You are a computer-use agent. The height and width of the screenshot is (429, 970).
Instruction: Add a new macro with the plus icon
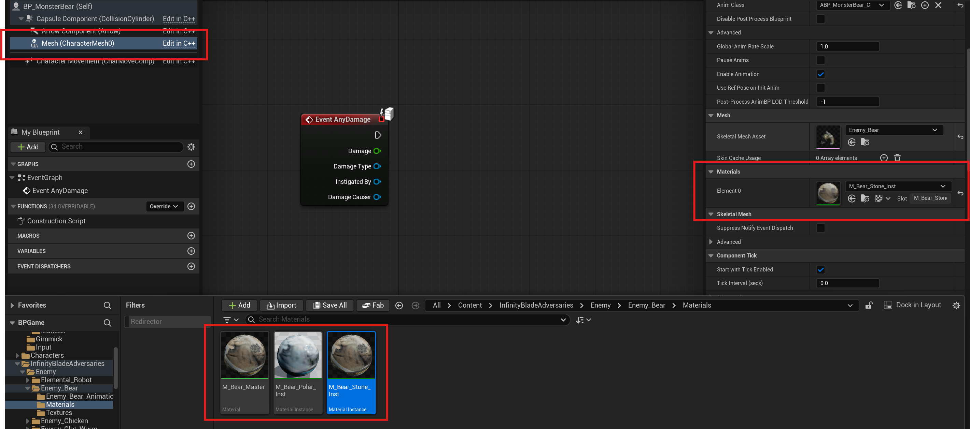[191, 236]
